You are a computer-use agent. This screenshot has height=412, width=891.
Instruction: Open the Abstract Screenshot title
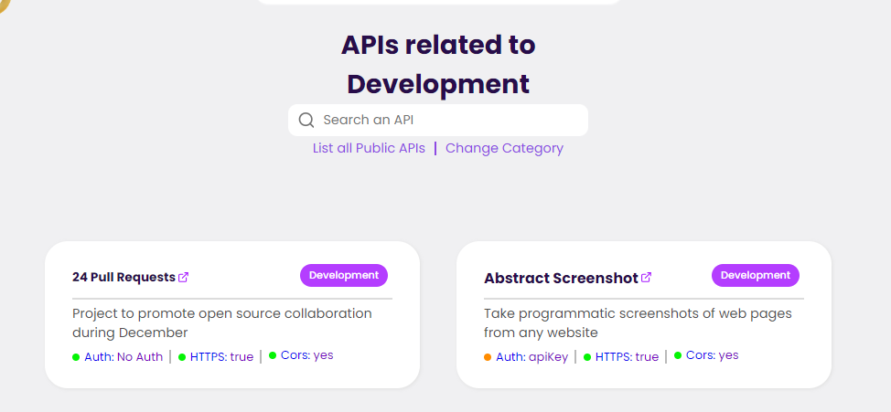click(562, 278)
